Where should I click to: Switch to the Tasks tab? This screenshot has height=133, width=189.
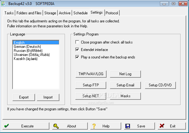point(9,13)
